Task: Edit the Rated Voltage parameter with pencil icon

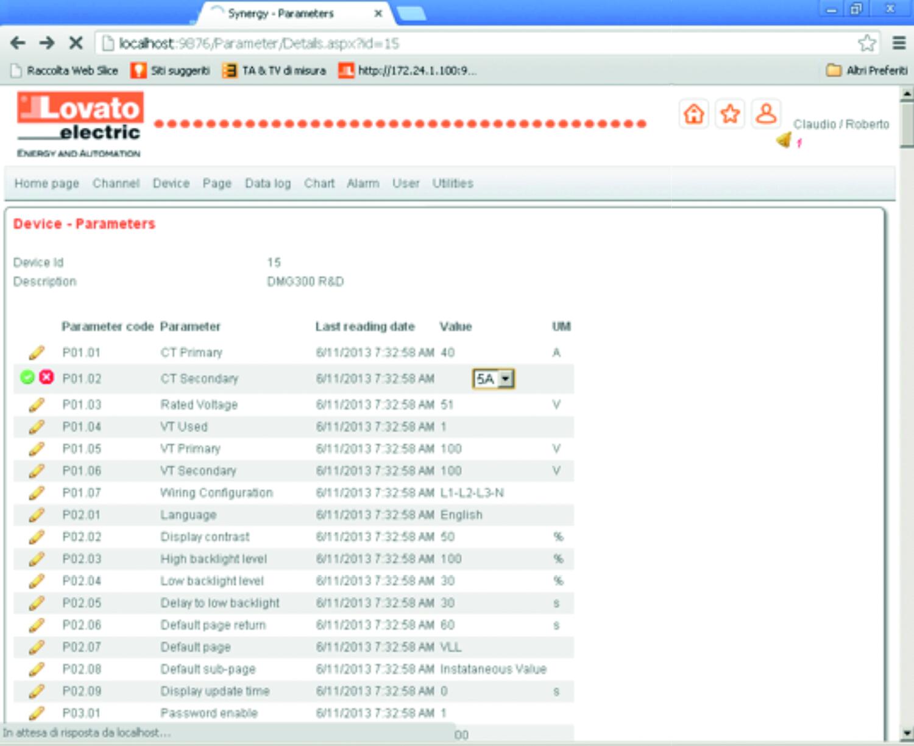Action: (x=37, y=404)
